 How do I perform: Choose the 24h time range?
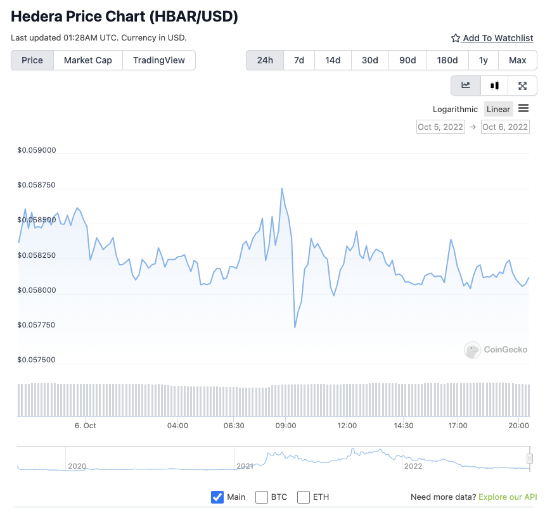tap(265, 60)
